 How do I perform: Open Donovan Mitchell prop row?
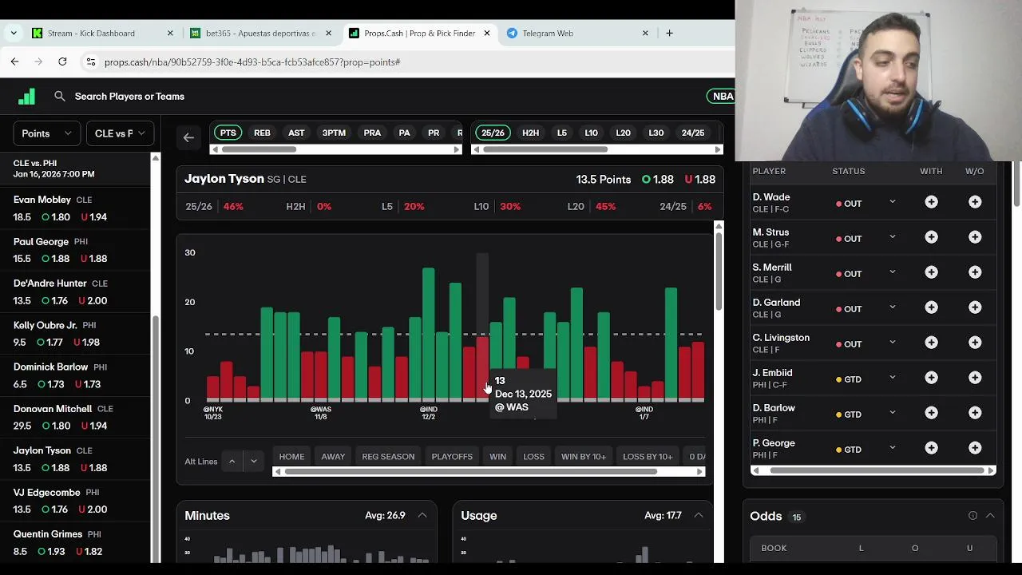(75, 417)
